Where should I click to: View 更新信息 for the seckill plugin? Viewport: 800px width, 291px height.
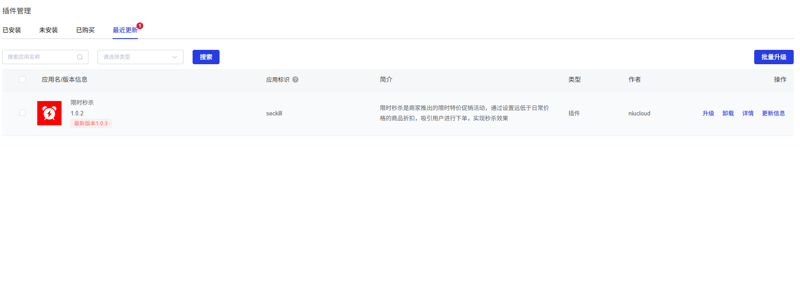pyautogui.click(x=773, y=113)
